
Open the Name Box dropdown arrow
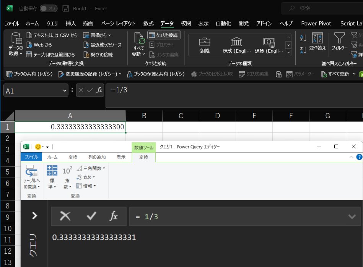[x=65, y=91]
